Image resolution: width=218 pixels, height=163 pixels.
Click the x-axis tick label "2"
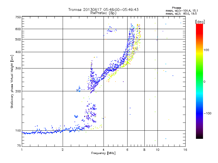(x=63, y=150)
